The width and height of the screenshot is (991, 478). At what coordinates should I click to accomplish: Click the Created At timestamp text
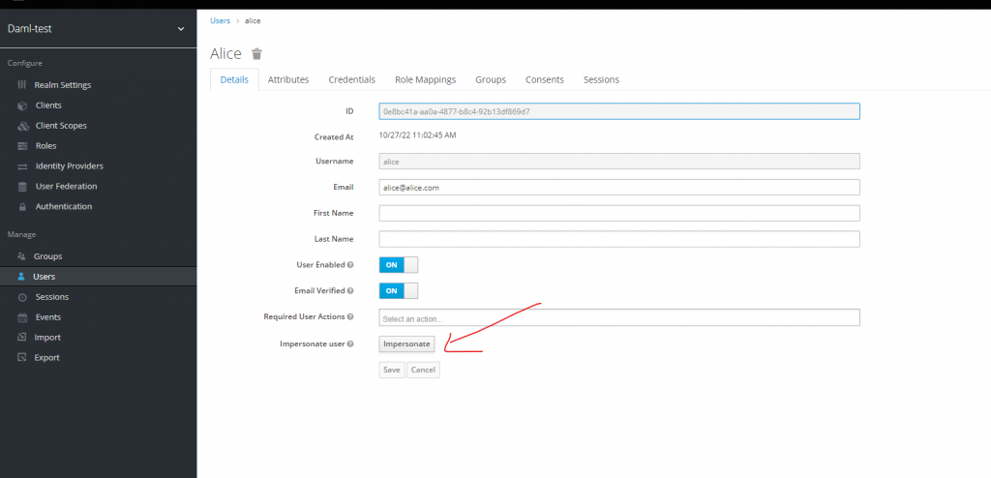(417, 135)
